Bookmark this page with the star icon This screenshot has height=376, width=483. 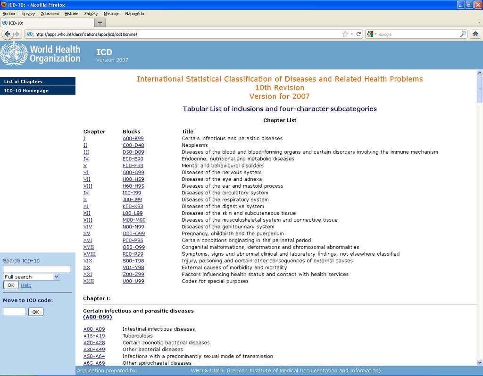pos(345,34)
